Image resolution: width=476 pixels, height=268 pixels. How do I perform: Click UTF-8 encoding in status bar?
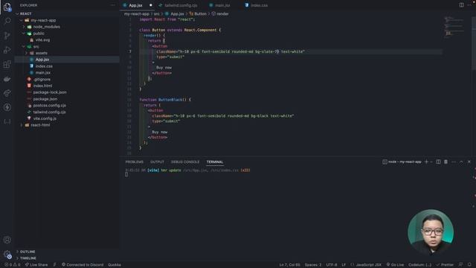[x=332, y=265]
